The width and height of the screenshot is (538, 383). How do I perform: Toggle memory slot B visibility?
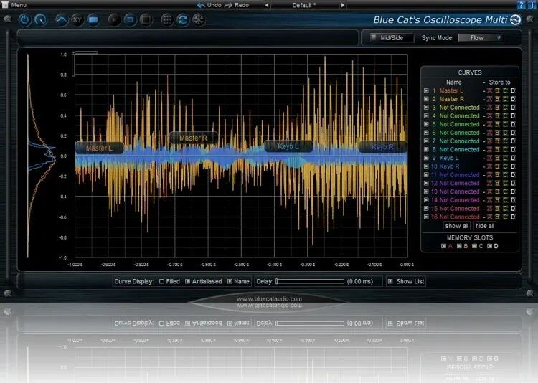coord(459,246)
